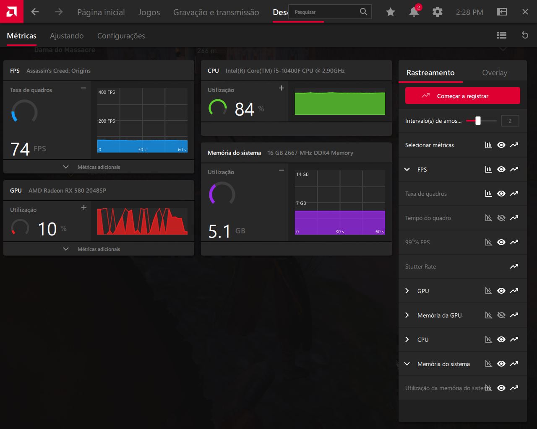This screenshot has height=429, width=537.
Task: Show hidden Tempo do quadro overlay
Action: 501,218
